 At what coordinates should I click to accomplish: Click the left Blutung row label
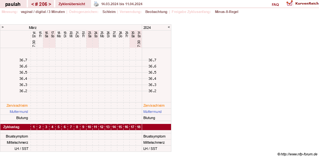coord(22,118)
